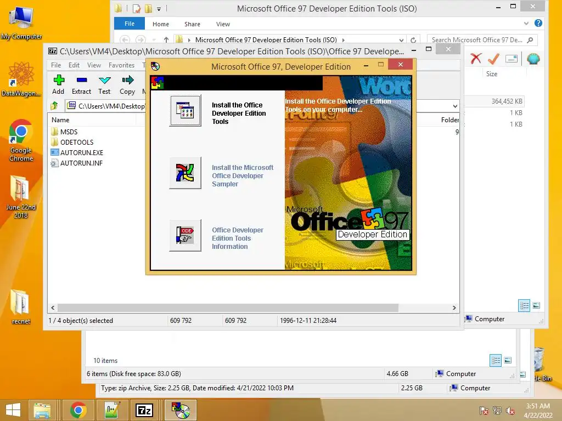Go up one folder in 7-Zip
Image resolution: width=562 pixels, height=421 pixels.
[54, 106]
